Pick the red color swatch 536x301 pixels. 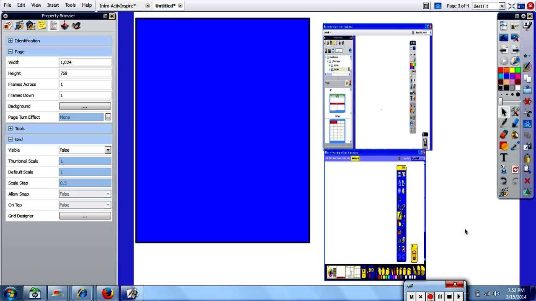[501, 70]
